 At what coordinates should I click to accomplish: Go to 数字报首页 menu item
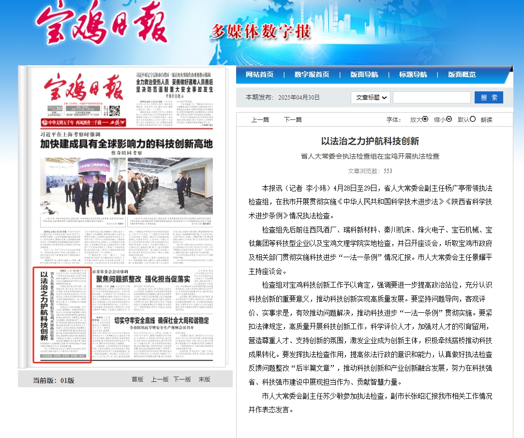coord(312,74)
